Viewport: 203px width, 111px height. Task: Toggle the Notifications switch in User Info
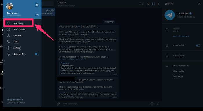coord(198,45)
